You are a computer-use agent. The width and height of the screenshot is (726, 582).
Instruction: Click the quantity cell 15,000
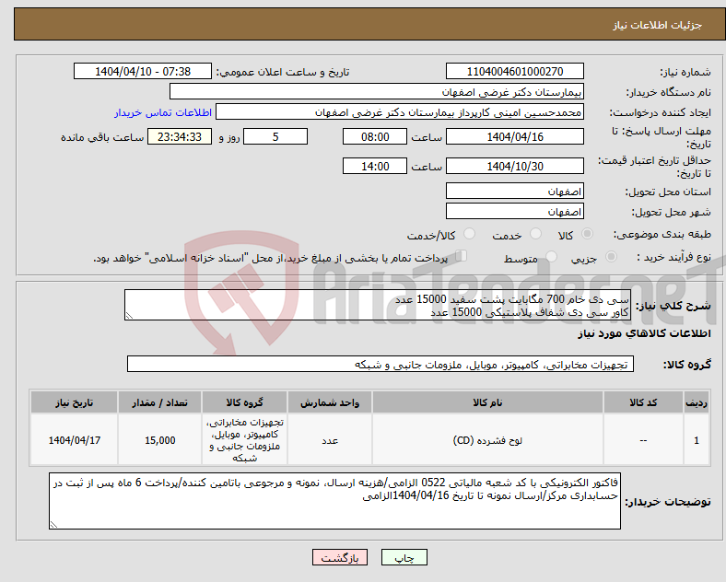pos(159,440)
